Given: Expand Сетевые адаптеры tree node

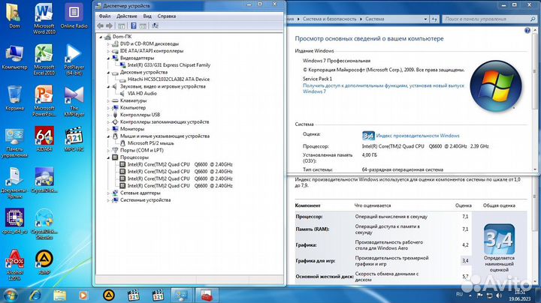Looking at the screenshot, I should 108,193.
